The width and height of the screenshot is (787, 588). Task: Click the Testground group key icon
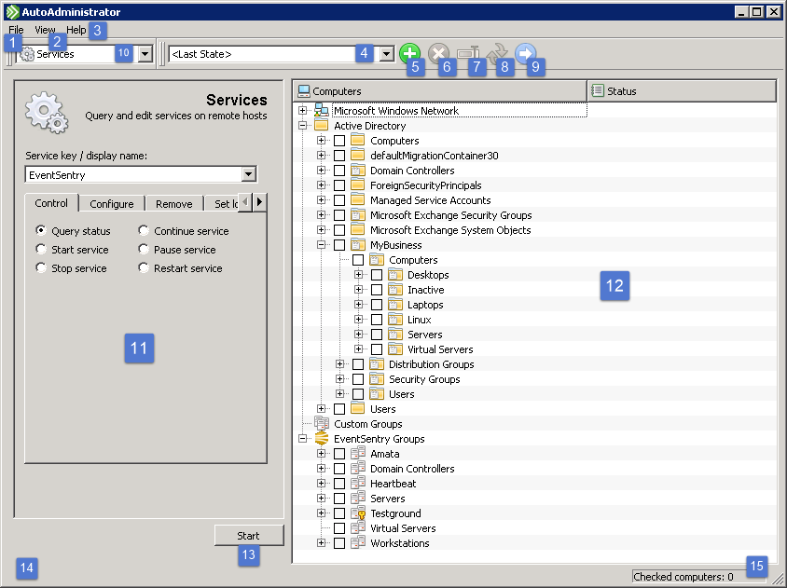[358, 513]
